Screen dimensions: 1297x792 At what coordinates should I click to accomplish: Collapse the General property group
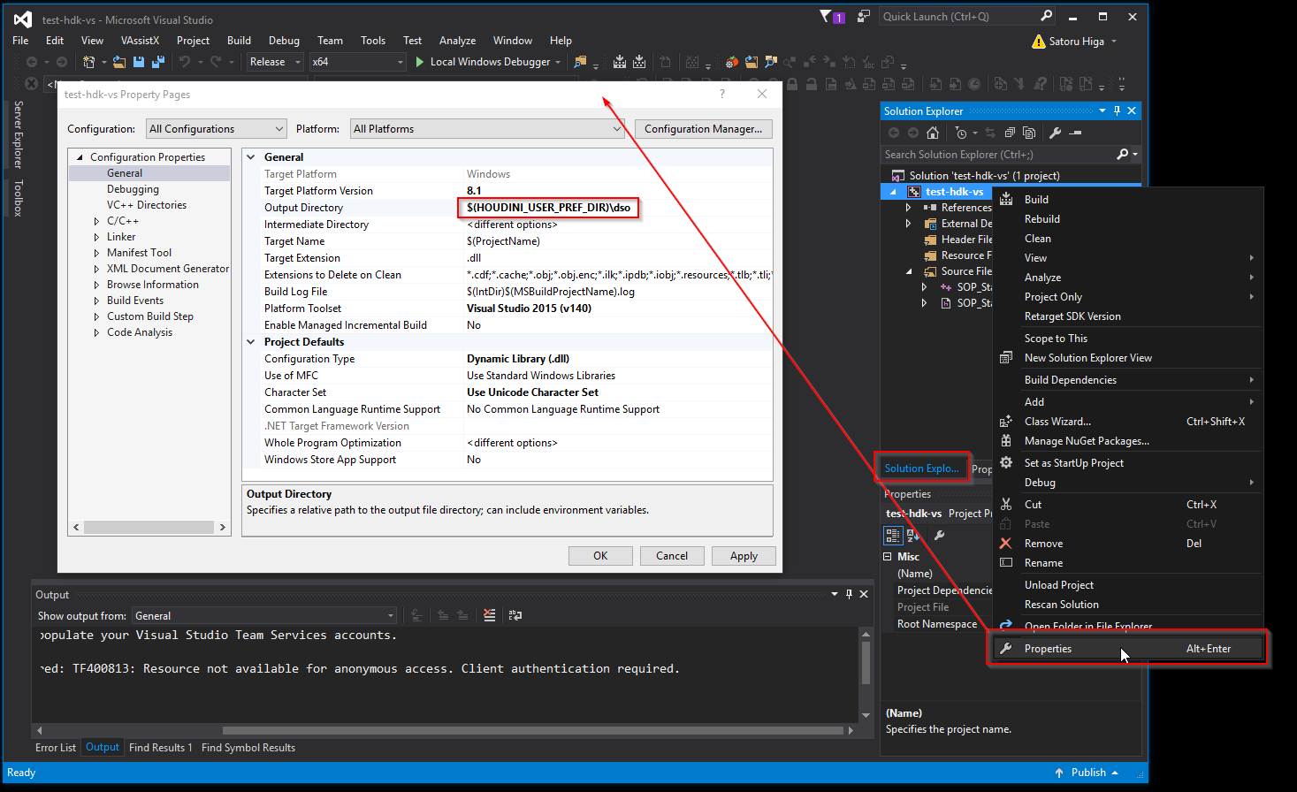(x=252, y=157)
